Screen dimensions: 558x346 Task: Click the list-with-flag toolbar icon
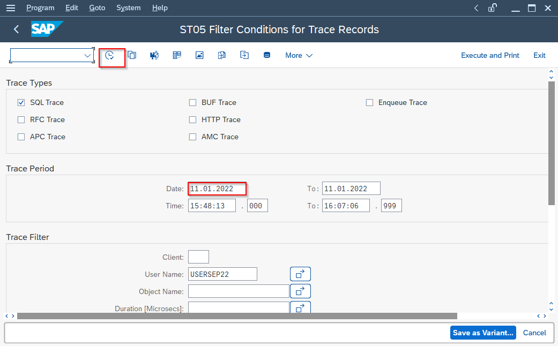177,55
